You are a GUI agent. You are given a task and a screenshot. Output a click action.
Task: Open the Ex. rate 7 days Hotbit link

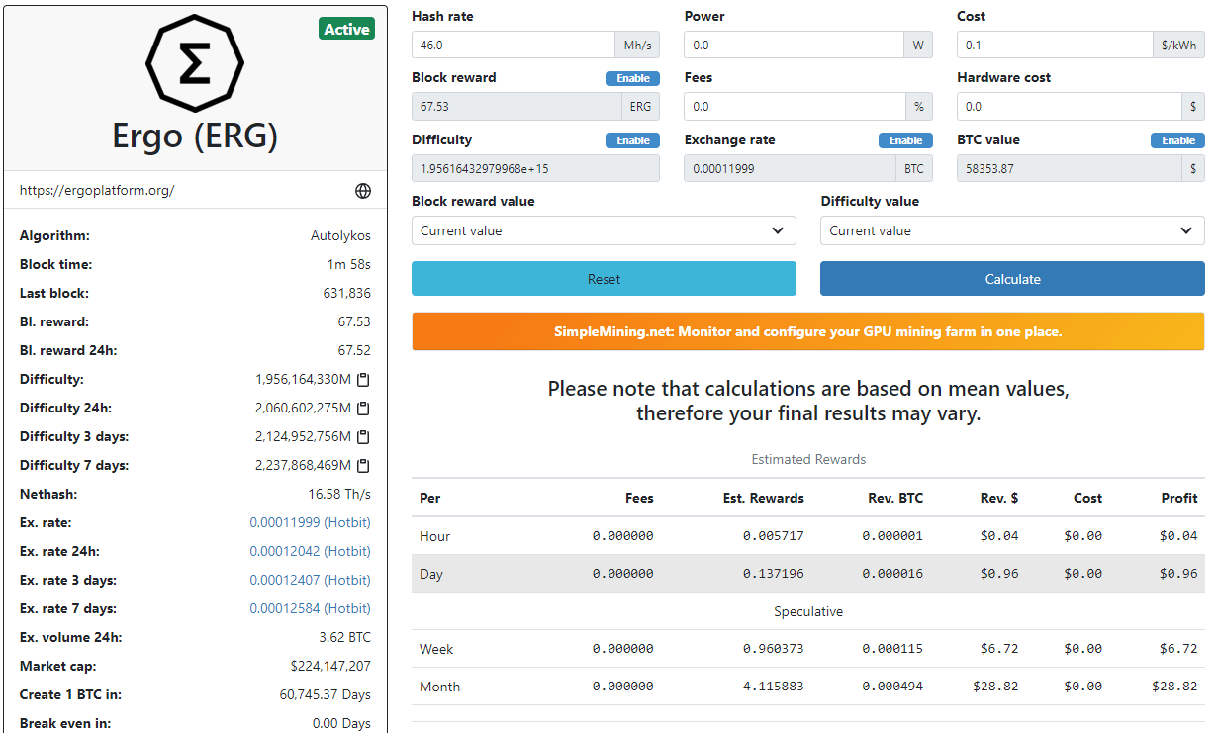(x=310, y=608)
